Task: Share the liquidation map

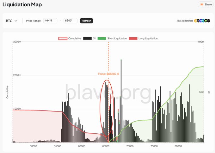Action: (206, 4)
